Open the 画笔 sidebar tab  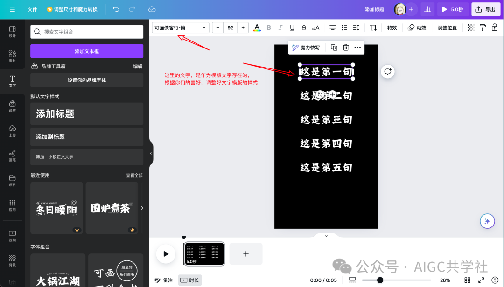pos(12,156)
